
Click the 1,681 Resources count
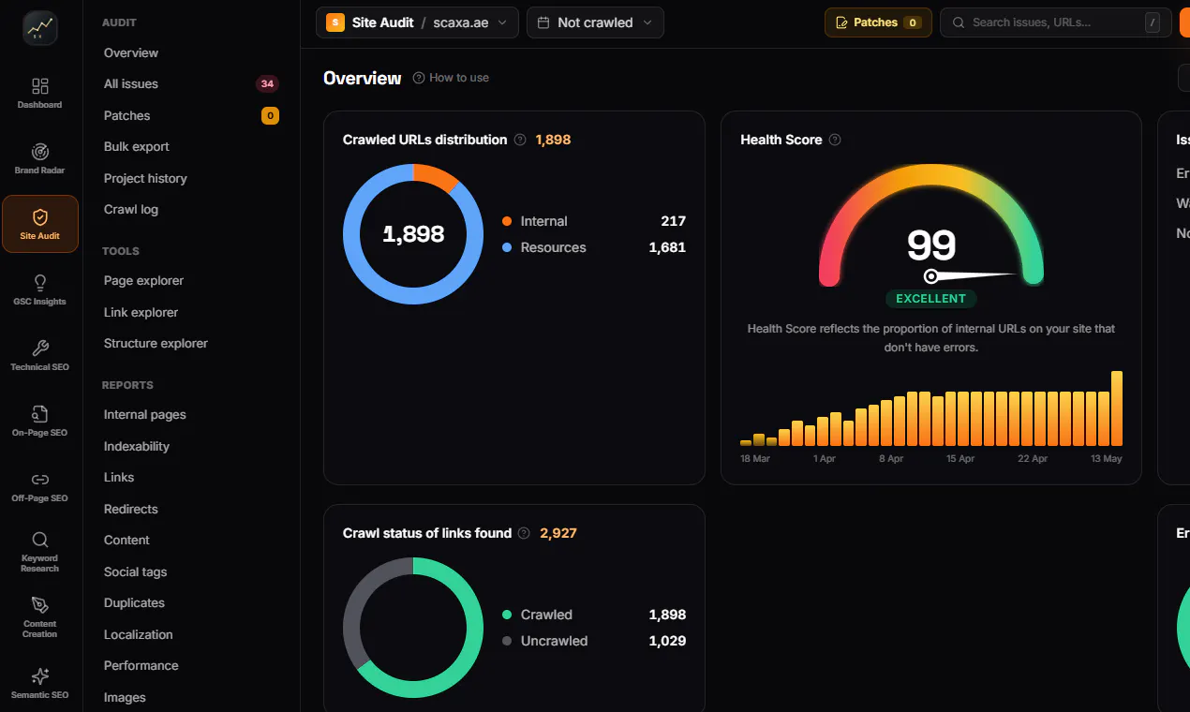click(667, 247)
